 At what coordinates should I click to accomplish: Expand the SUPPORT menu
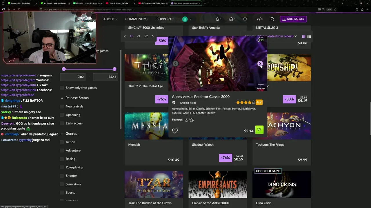pyautogui.click(x=165, y=19)
